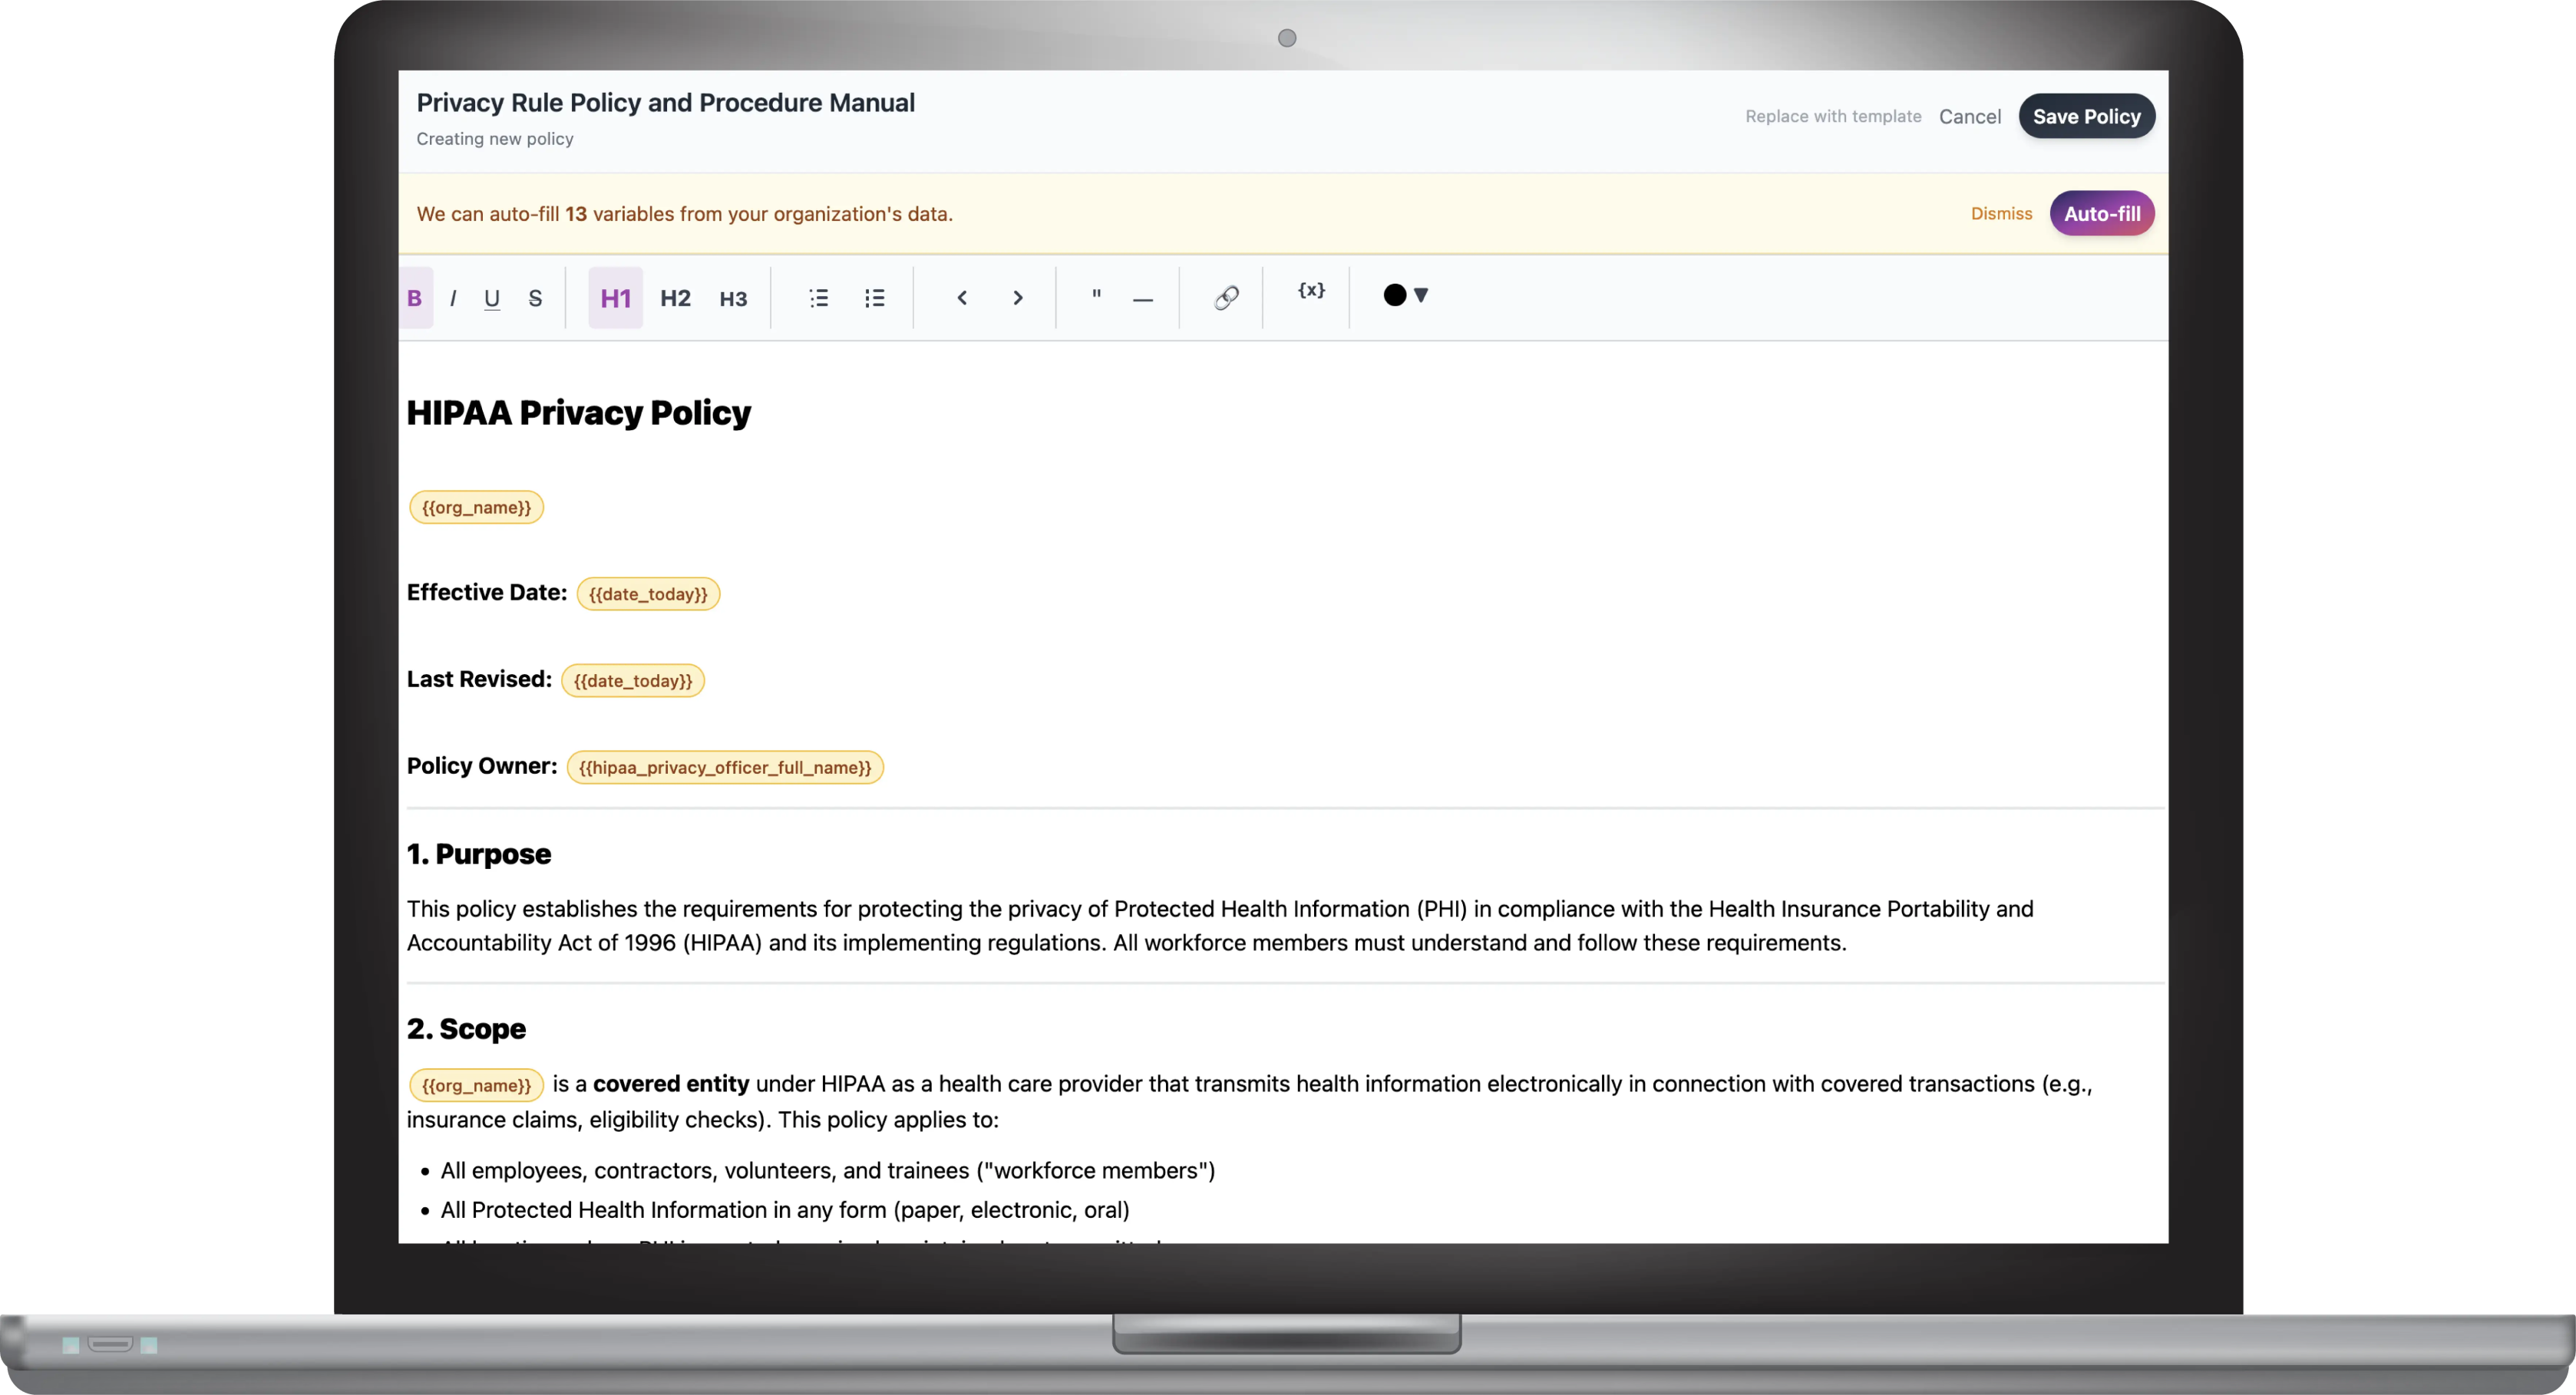This screenshot has width=2576, height=1395.
Task: Apply Heading 1 style
Action: (615, 298)
